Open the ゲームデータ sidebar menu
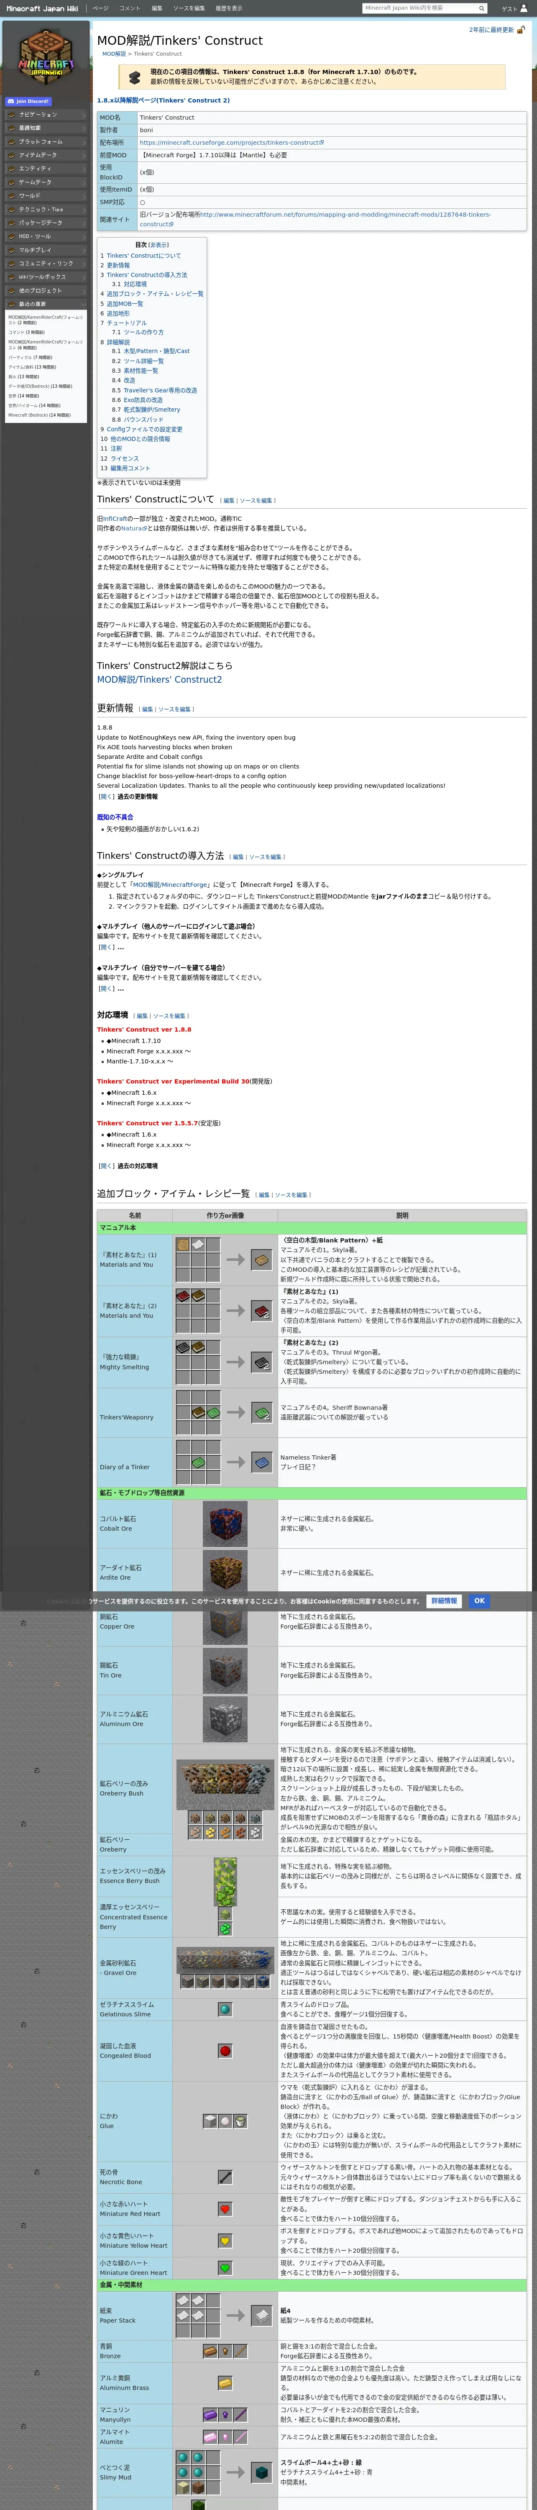 [46, 182]
